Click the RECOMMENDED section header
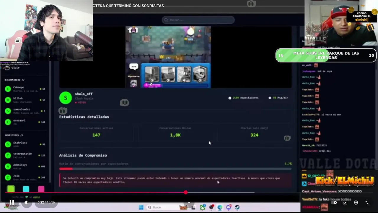 tap(14, 80)
